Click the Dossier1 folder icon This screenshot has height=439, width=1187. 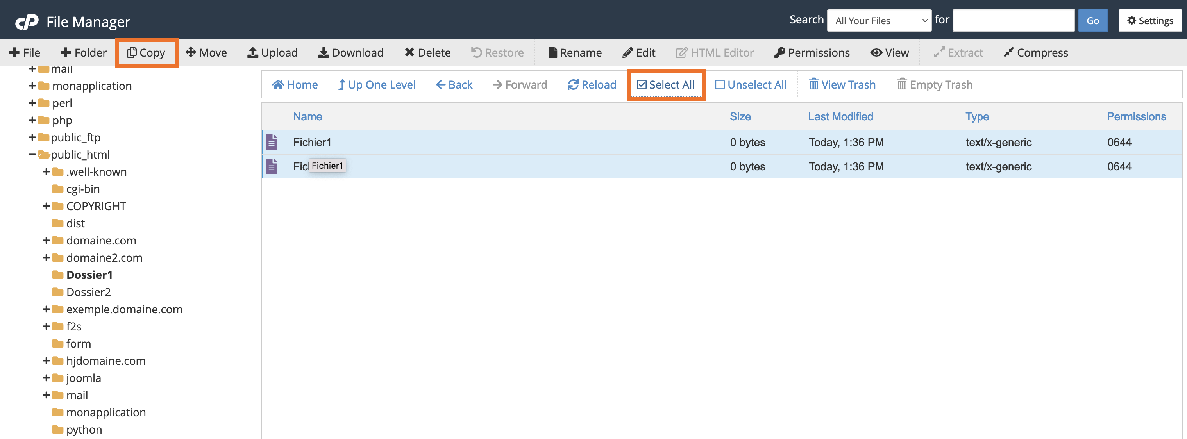57,275
